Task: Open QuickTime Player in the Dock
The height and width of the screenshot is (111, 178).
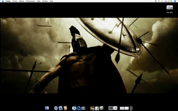Action: [79, 108]
